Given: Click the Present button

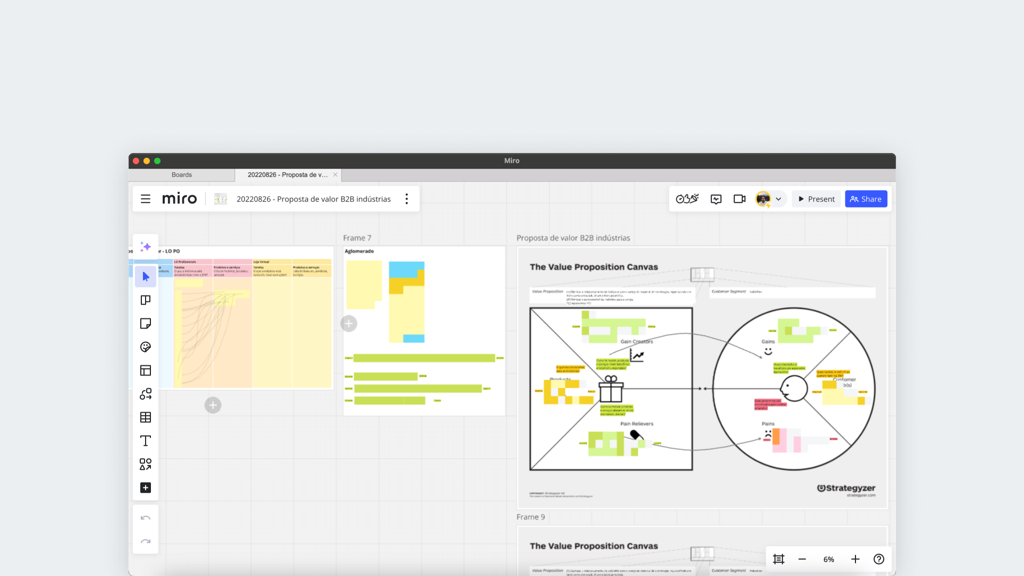Looking at the screenshot, I should pos(816,199).
